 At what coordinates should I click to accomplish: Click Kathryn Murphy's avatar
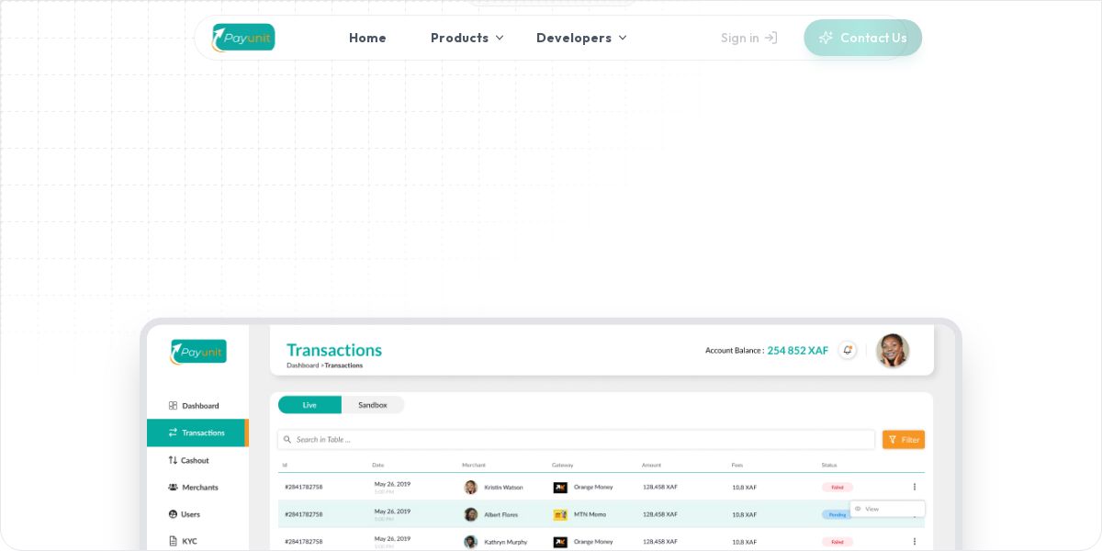pyautogui.click(x=471, y=542)
